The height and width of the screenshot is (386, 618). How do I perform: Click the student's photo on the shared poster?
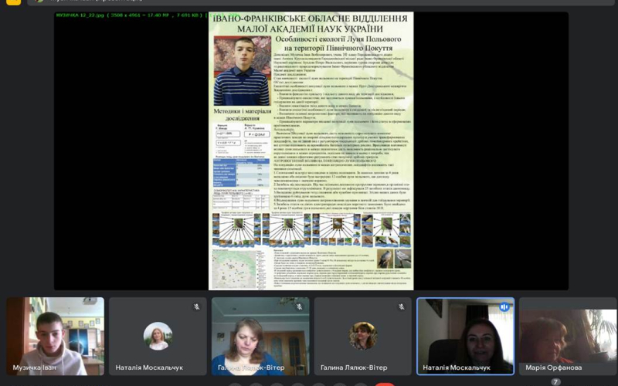[x=241, y=71]
